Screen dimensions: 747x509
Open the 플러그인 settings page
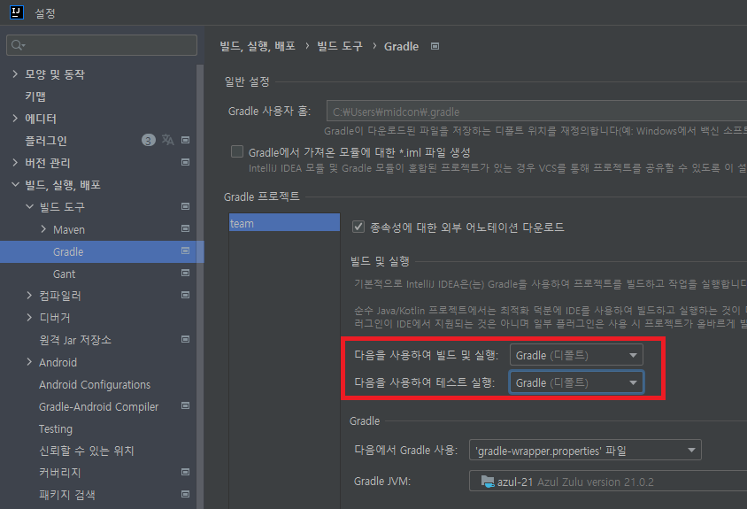click(x=46, y=141)
